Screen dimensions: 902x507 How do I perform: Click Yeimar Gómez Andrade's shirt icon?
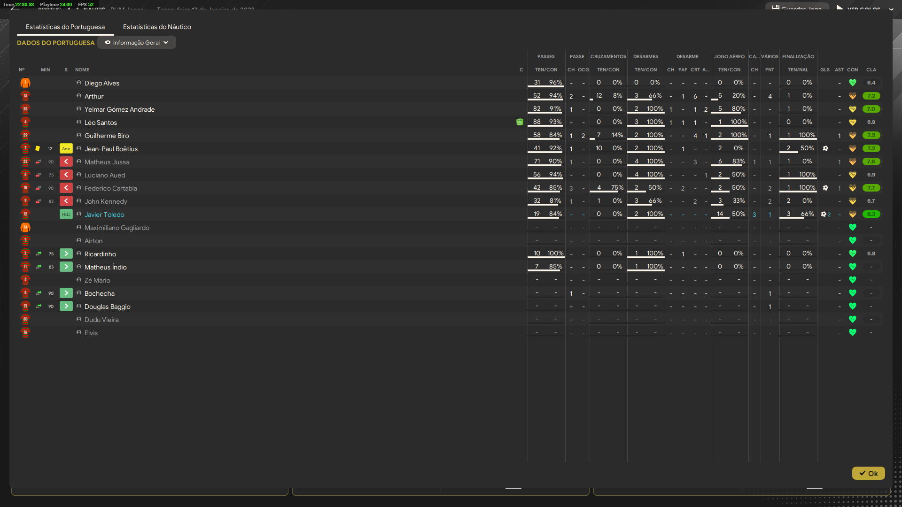point(25,109)
